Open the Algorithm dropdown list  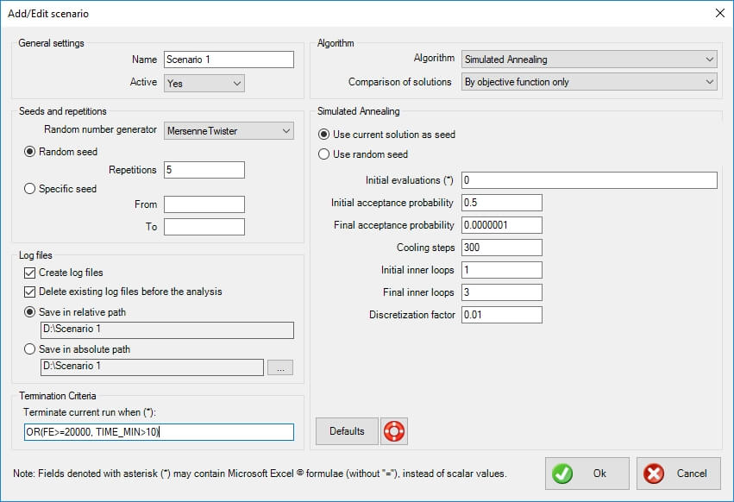coord(589,60)
